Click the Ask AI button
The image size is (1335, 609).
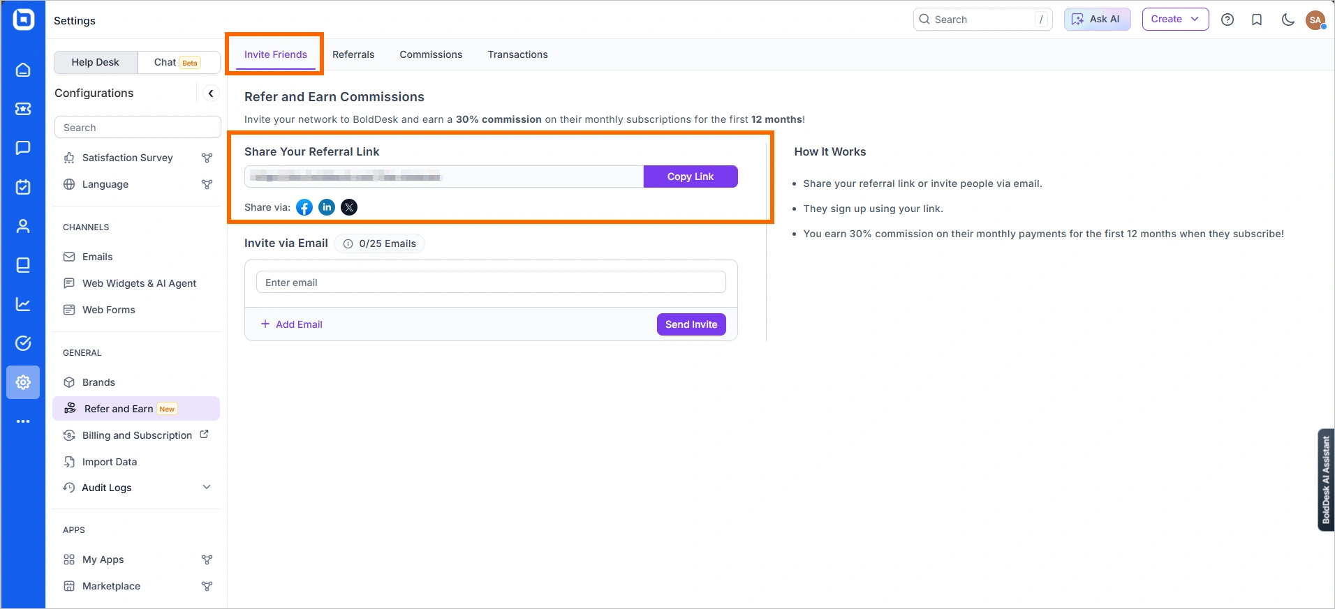click(x=1097, y=20)
